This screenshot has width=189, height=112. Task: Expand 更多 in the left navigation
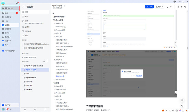coord(6,45)
